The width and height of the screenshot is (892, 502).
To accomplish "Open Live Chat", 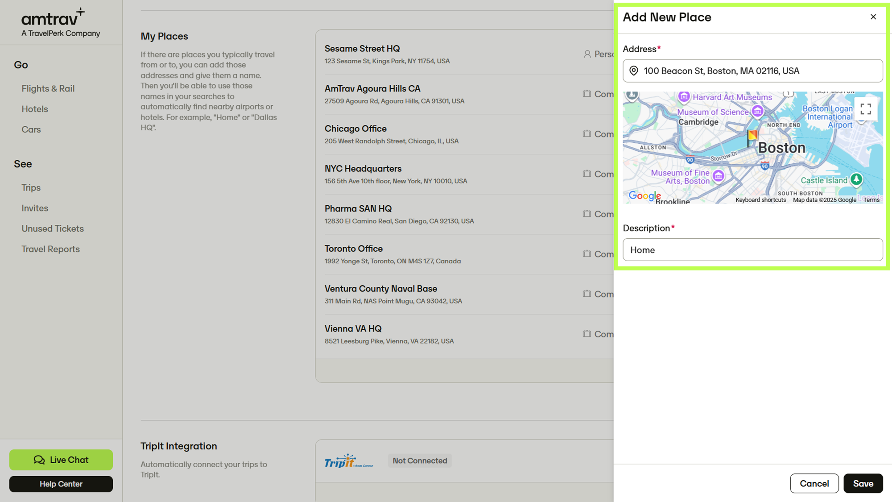I will tap(61, 460).
